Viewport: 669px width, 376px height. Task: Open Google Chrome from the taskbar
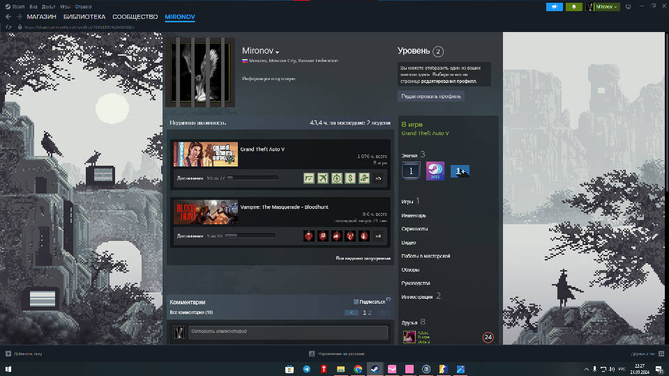click(358, 369)
